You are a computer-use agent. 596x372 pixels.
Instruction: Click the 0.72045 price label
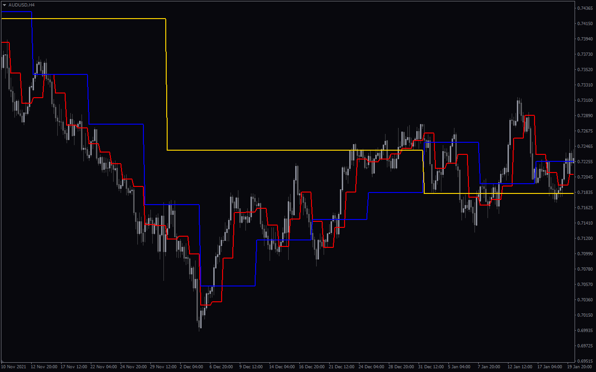[585, 177]
